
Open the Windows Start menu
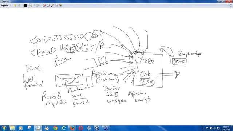(4, 128)
